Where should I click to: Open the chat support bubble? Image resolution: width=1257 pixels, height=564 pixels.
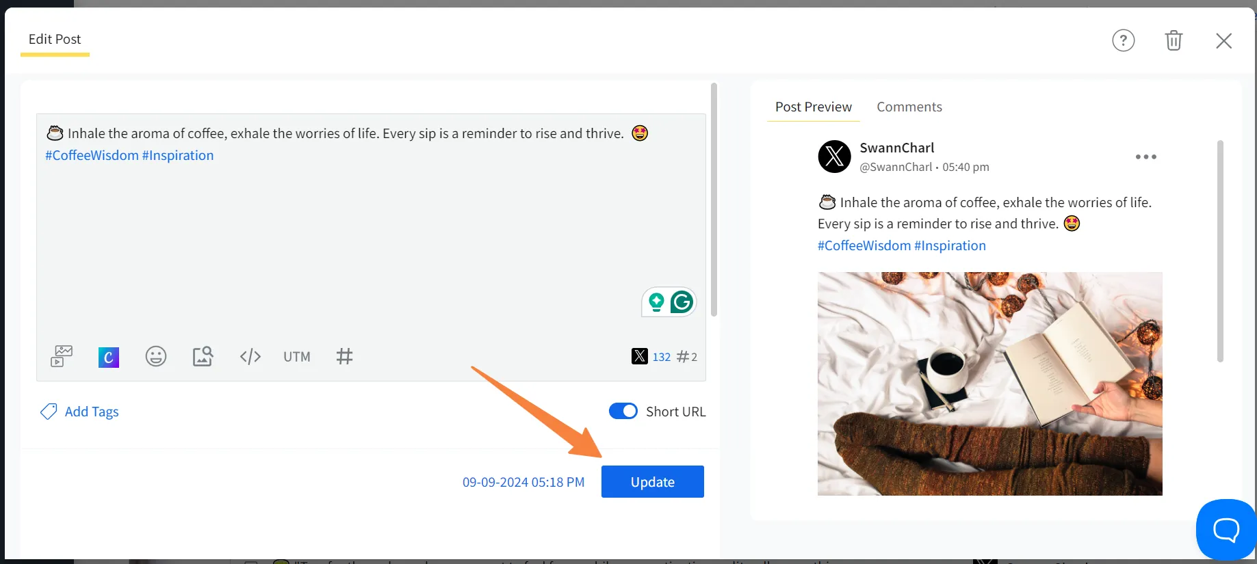pos(1226,530)
